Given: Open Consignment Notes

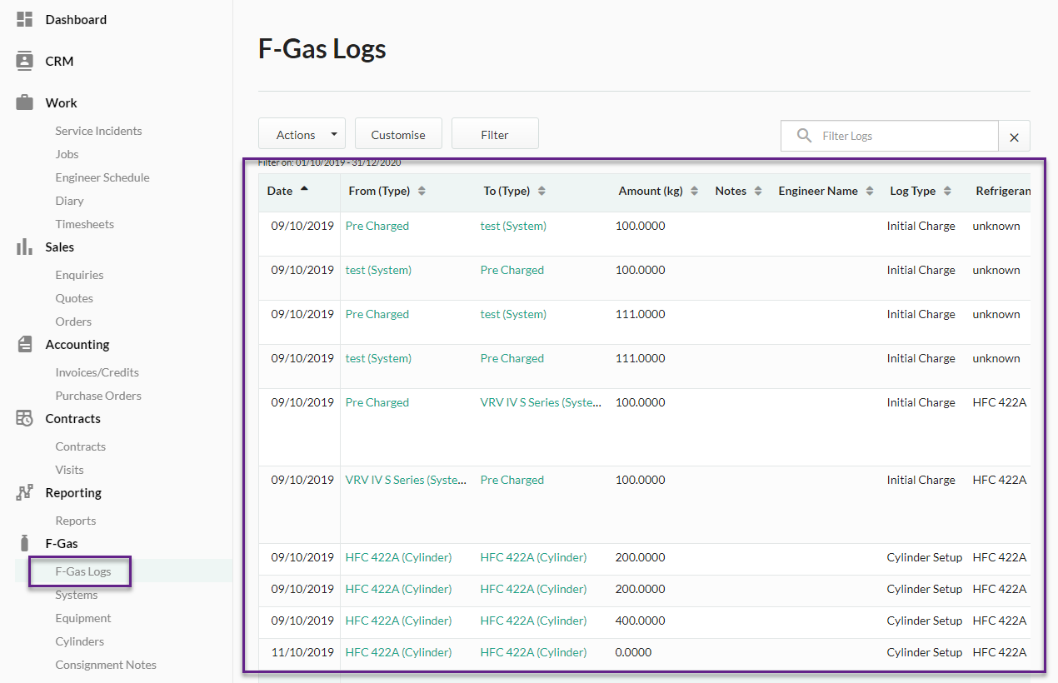Looking at the screenshot, I should tap(106, 665).
